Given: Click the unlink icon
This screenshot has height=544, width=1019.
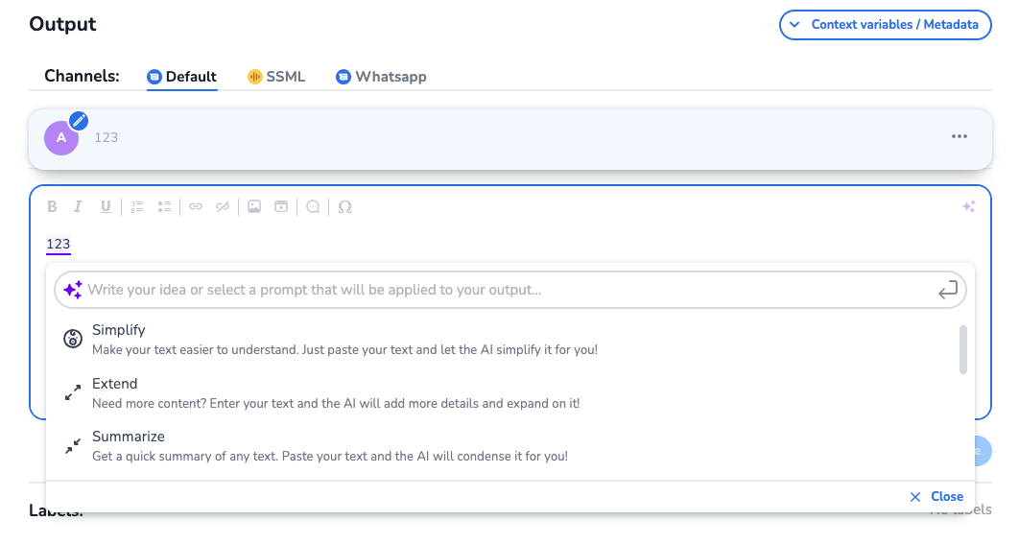Looking at the screenshot, I should 223,206.
